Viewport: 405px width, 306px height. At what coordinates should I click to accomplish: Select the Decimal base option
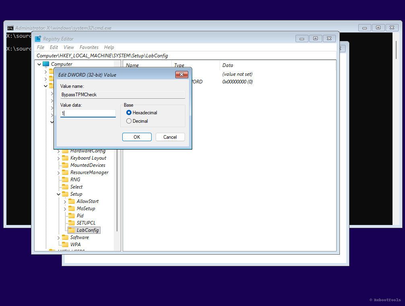[129, 121]
